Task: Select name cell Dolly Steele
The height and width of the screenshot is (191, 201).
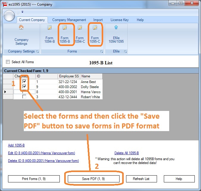Action: [x=91, y=87]
